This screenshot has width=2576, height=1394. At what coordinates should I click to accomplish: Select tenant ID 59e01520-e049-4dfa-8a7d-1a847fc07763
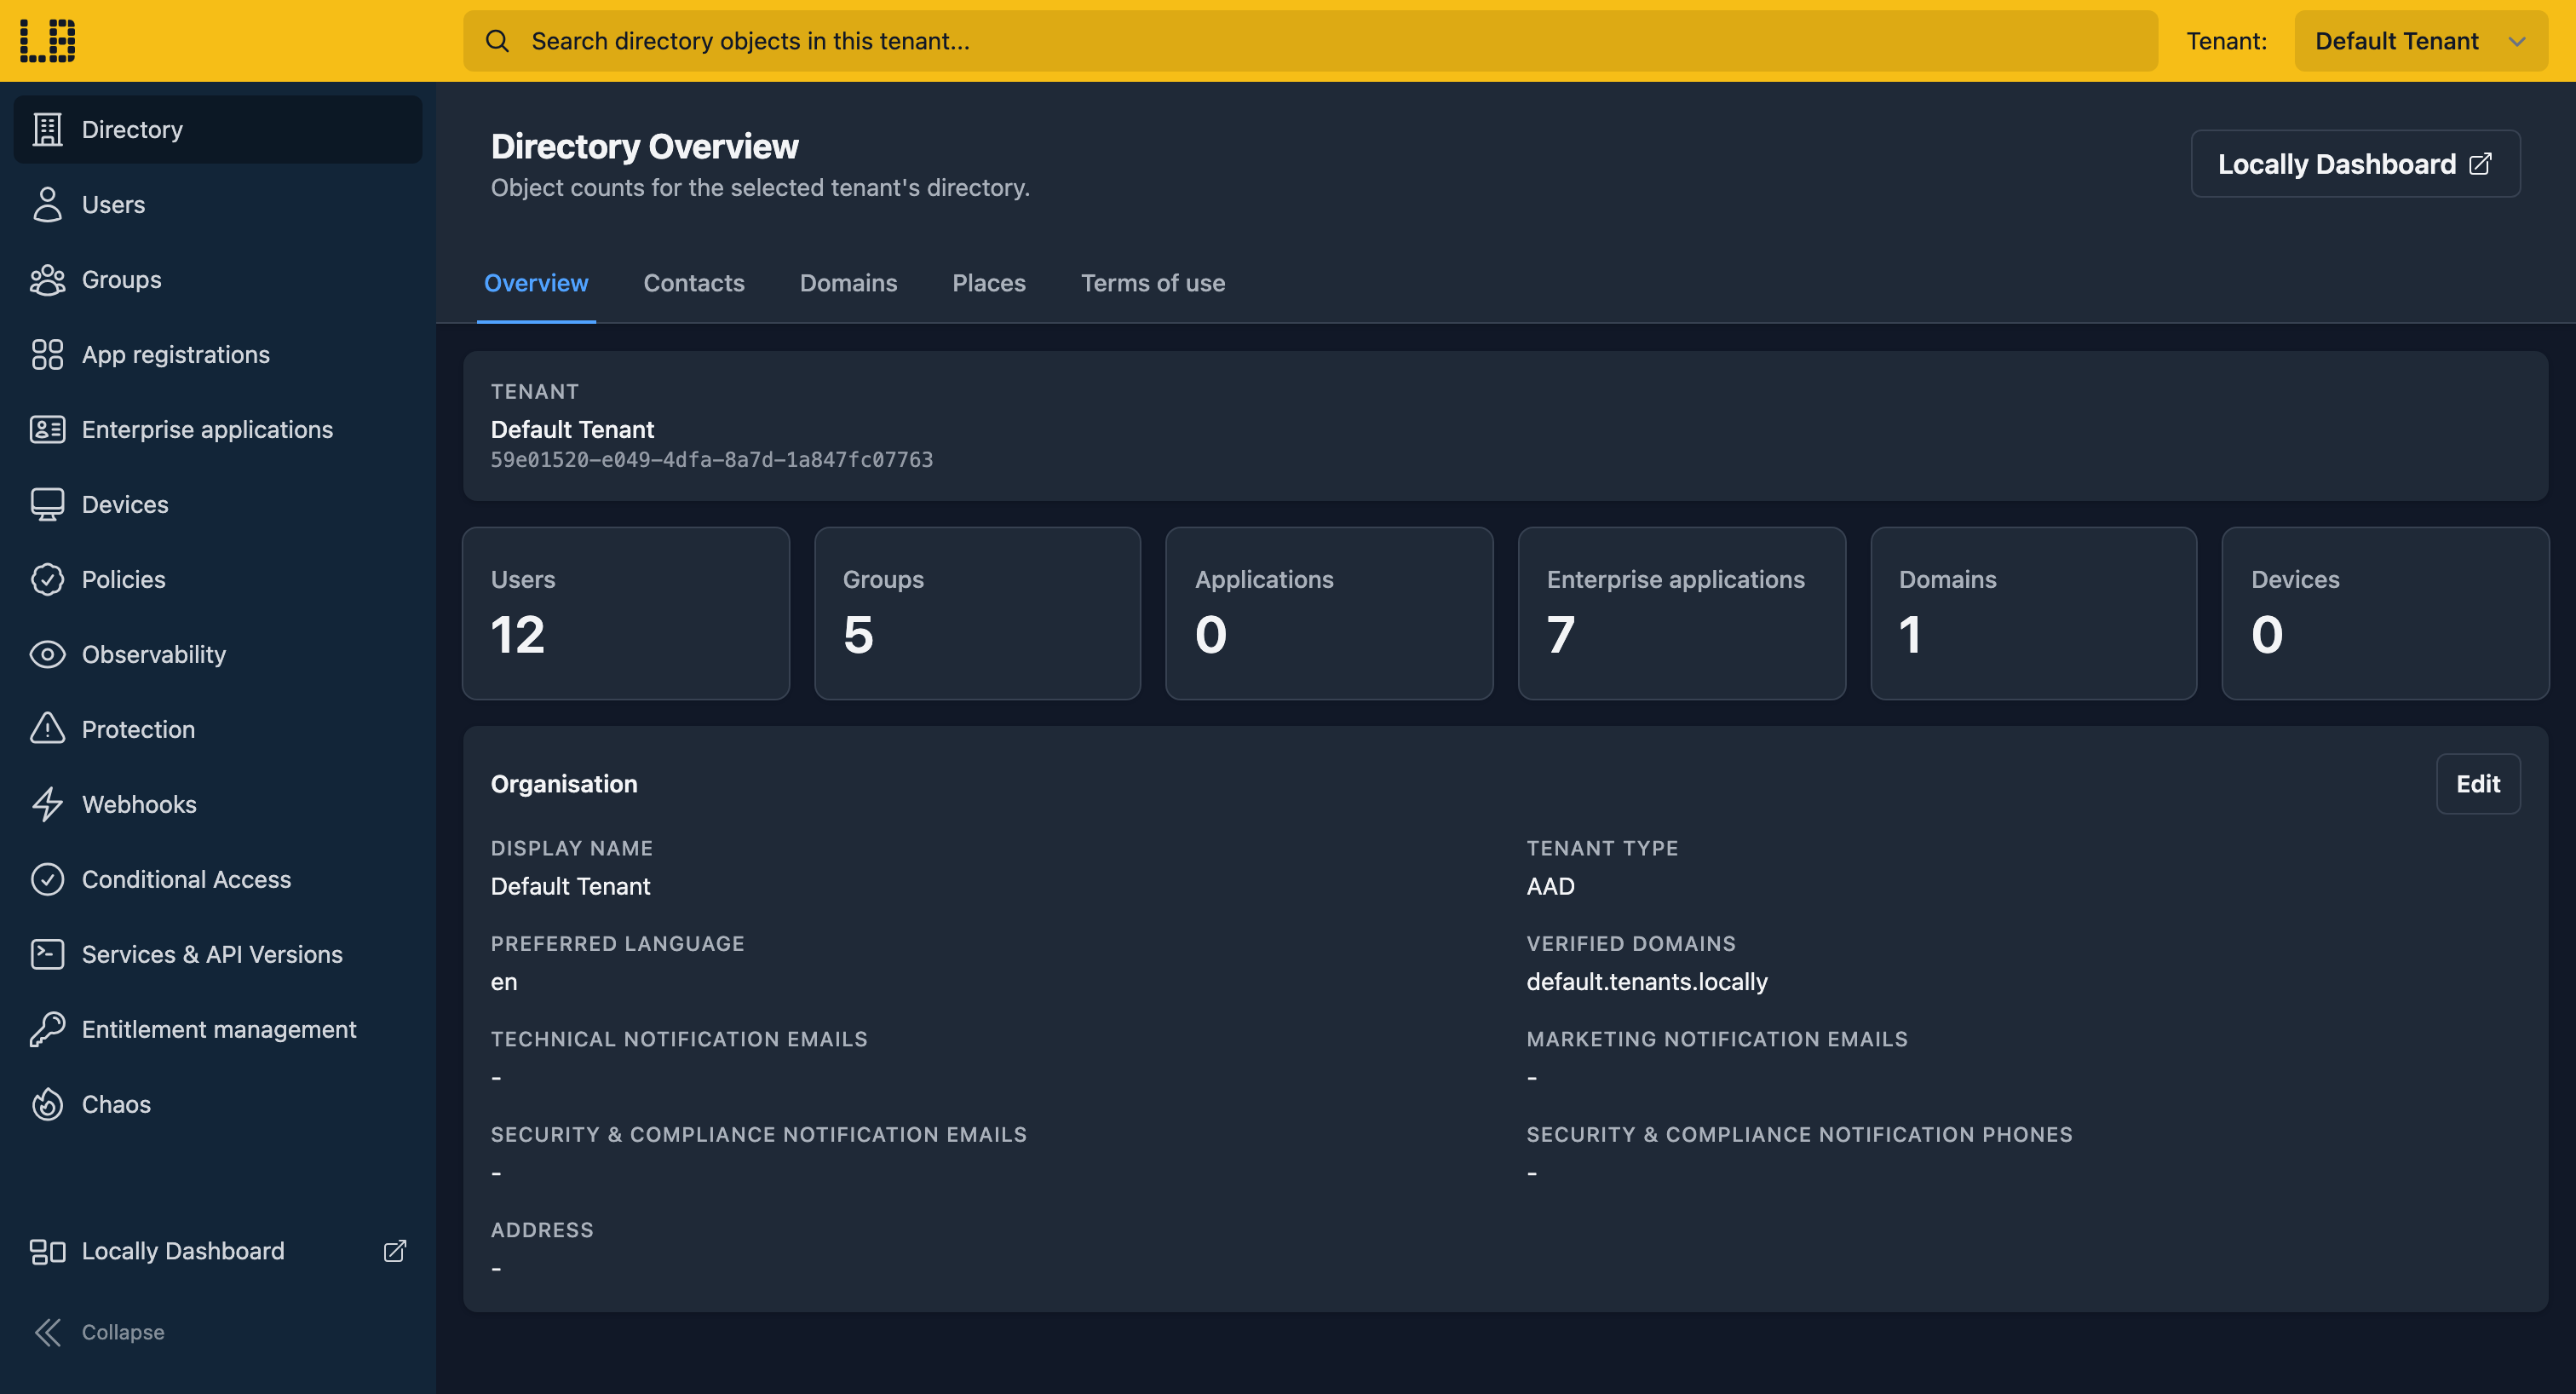(712, 460)
